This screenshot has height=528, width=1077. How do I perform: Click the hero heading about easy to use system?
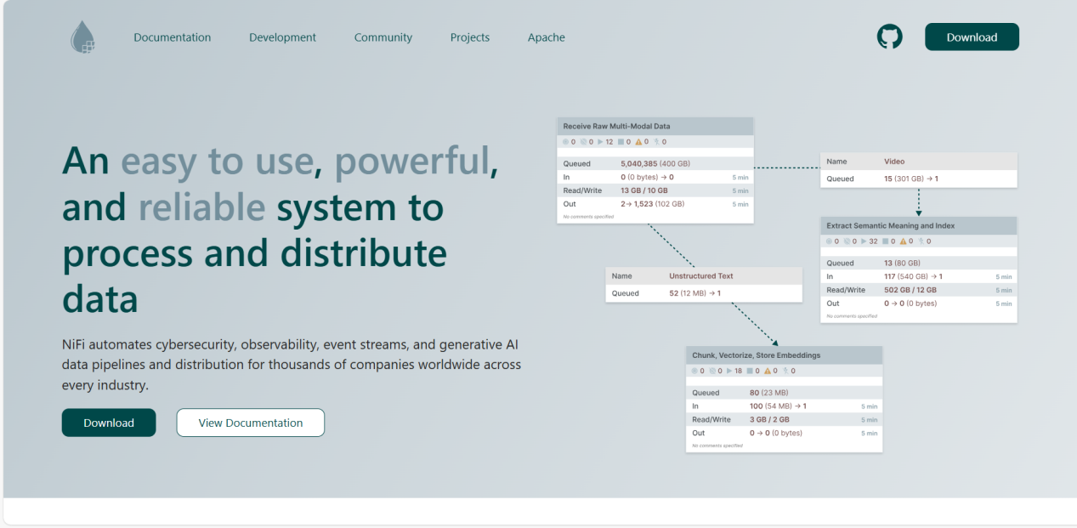281,230
